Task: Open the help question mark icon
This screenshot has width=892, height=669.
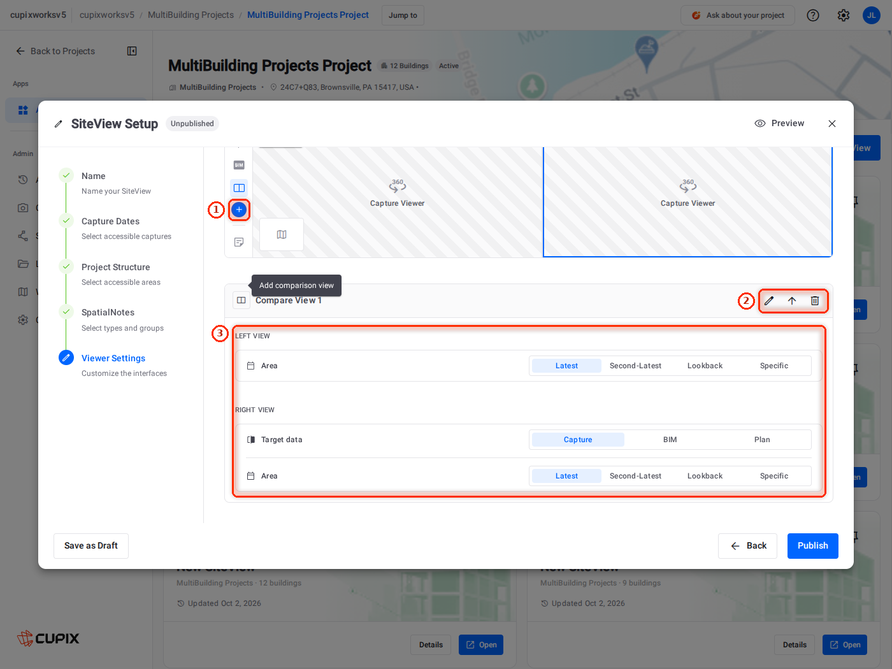Action: pos(813,15)
